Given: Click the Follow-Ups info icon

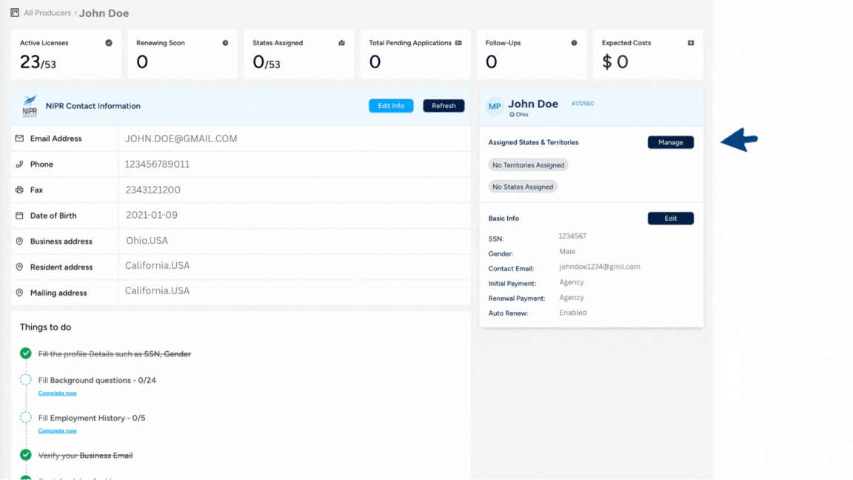Looking at the screenshot, I should point(575,43).
